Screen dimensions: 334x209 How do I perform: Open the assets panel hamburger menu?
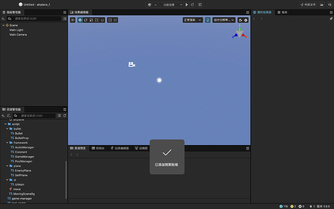tap(65, 110)
